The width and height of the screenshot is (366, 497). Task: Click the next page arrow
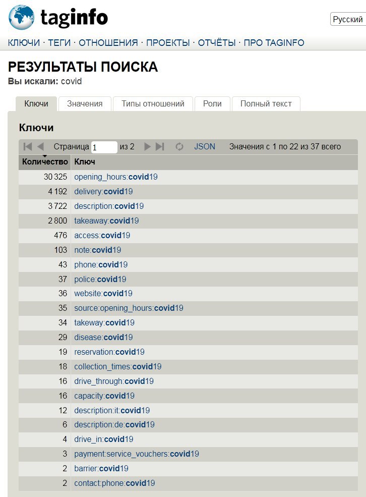click(147, 146)
